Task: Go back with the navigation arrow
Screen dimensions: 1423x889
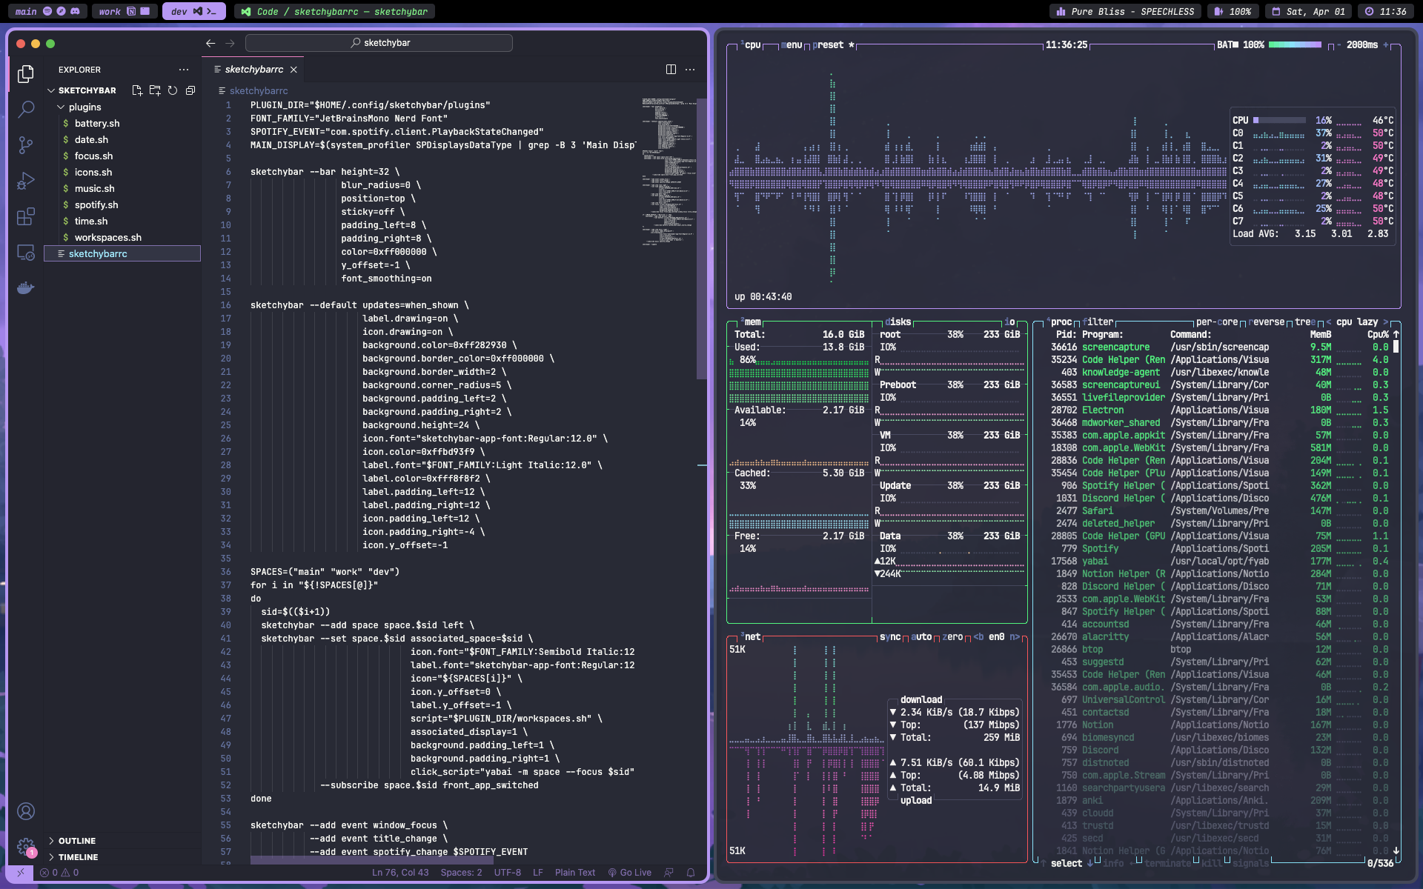Action: click(210, 43)
